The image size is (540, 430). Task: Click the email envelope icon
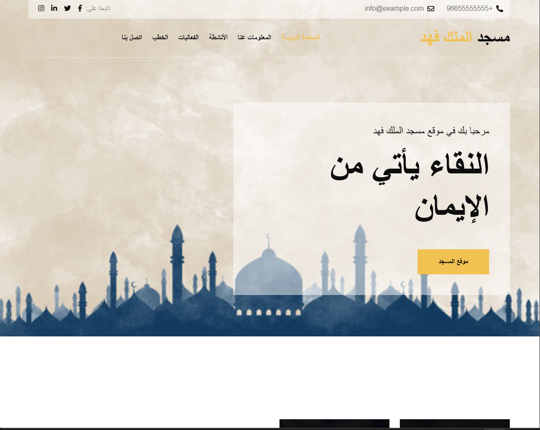point(430,8)
